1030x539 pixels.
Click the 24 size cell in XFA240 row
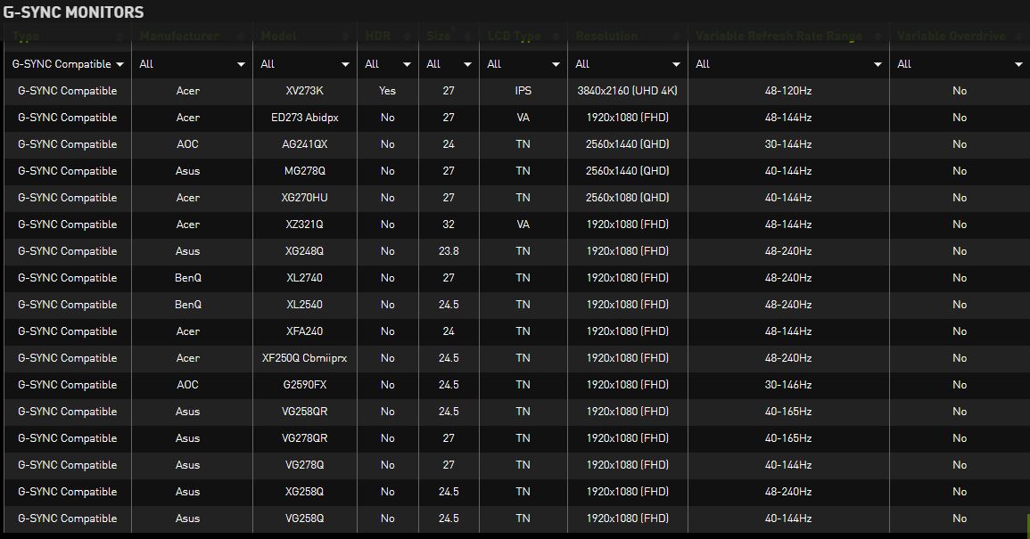pos(449,331)
